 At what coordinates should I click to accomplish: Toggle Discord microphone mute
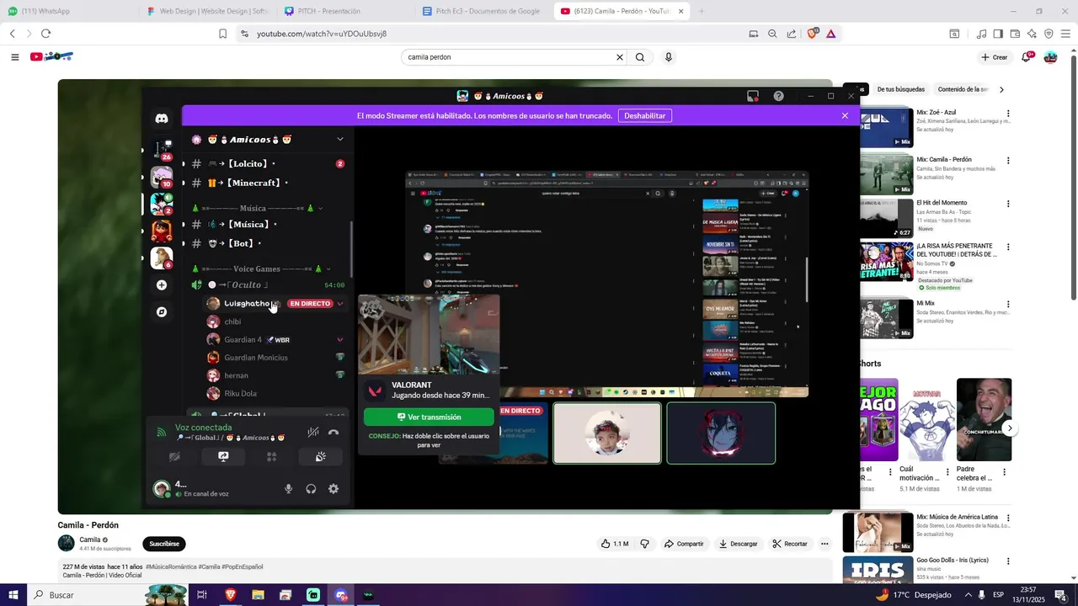point(288,489)
